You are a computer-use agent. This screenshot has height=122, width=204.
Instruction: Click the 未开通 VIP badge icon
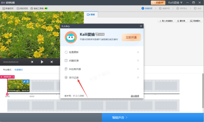point(100,34)
